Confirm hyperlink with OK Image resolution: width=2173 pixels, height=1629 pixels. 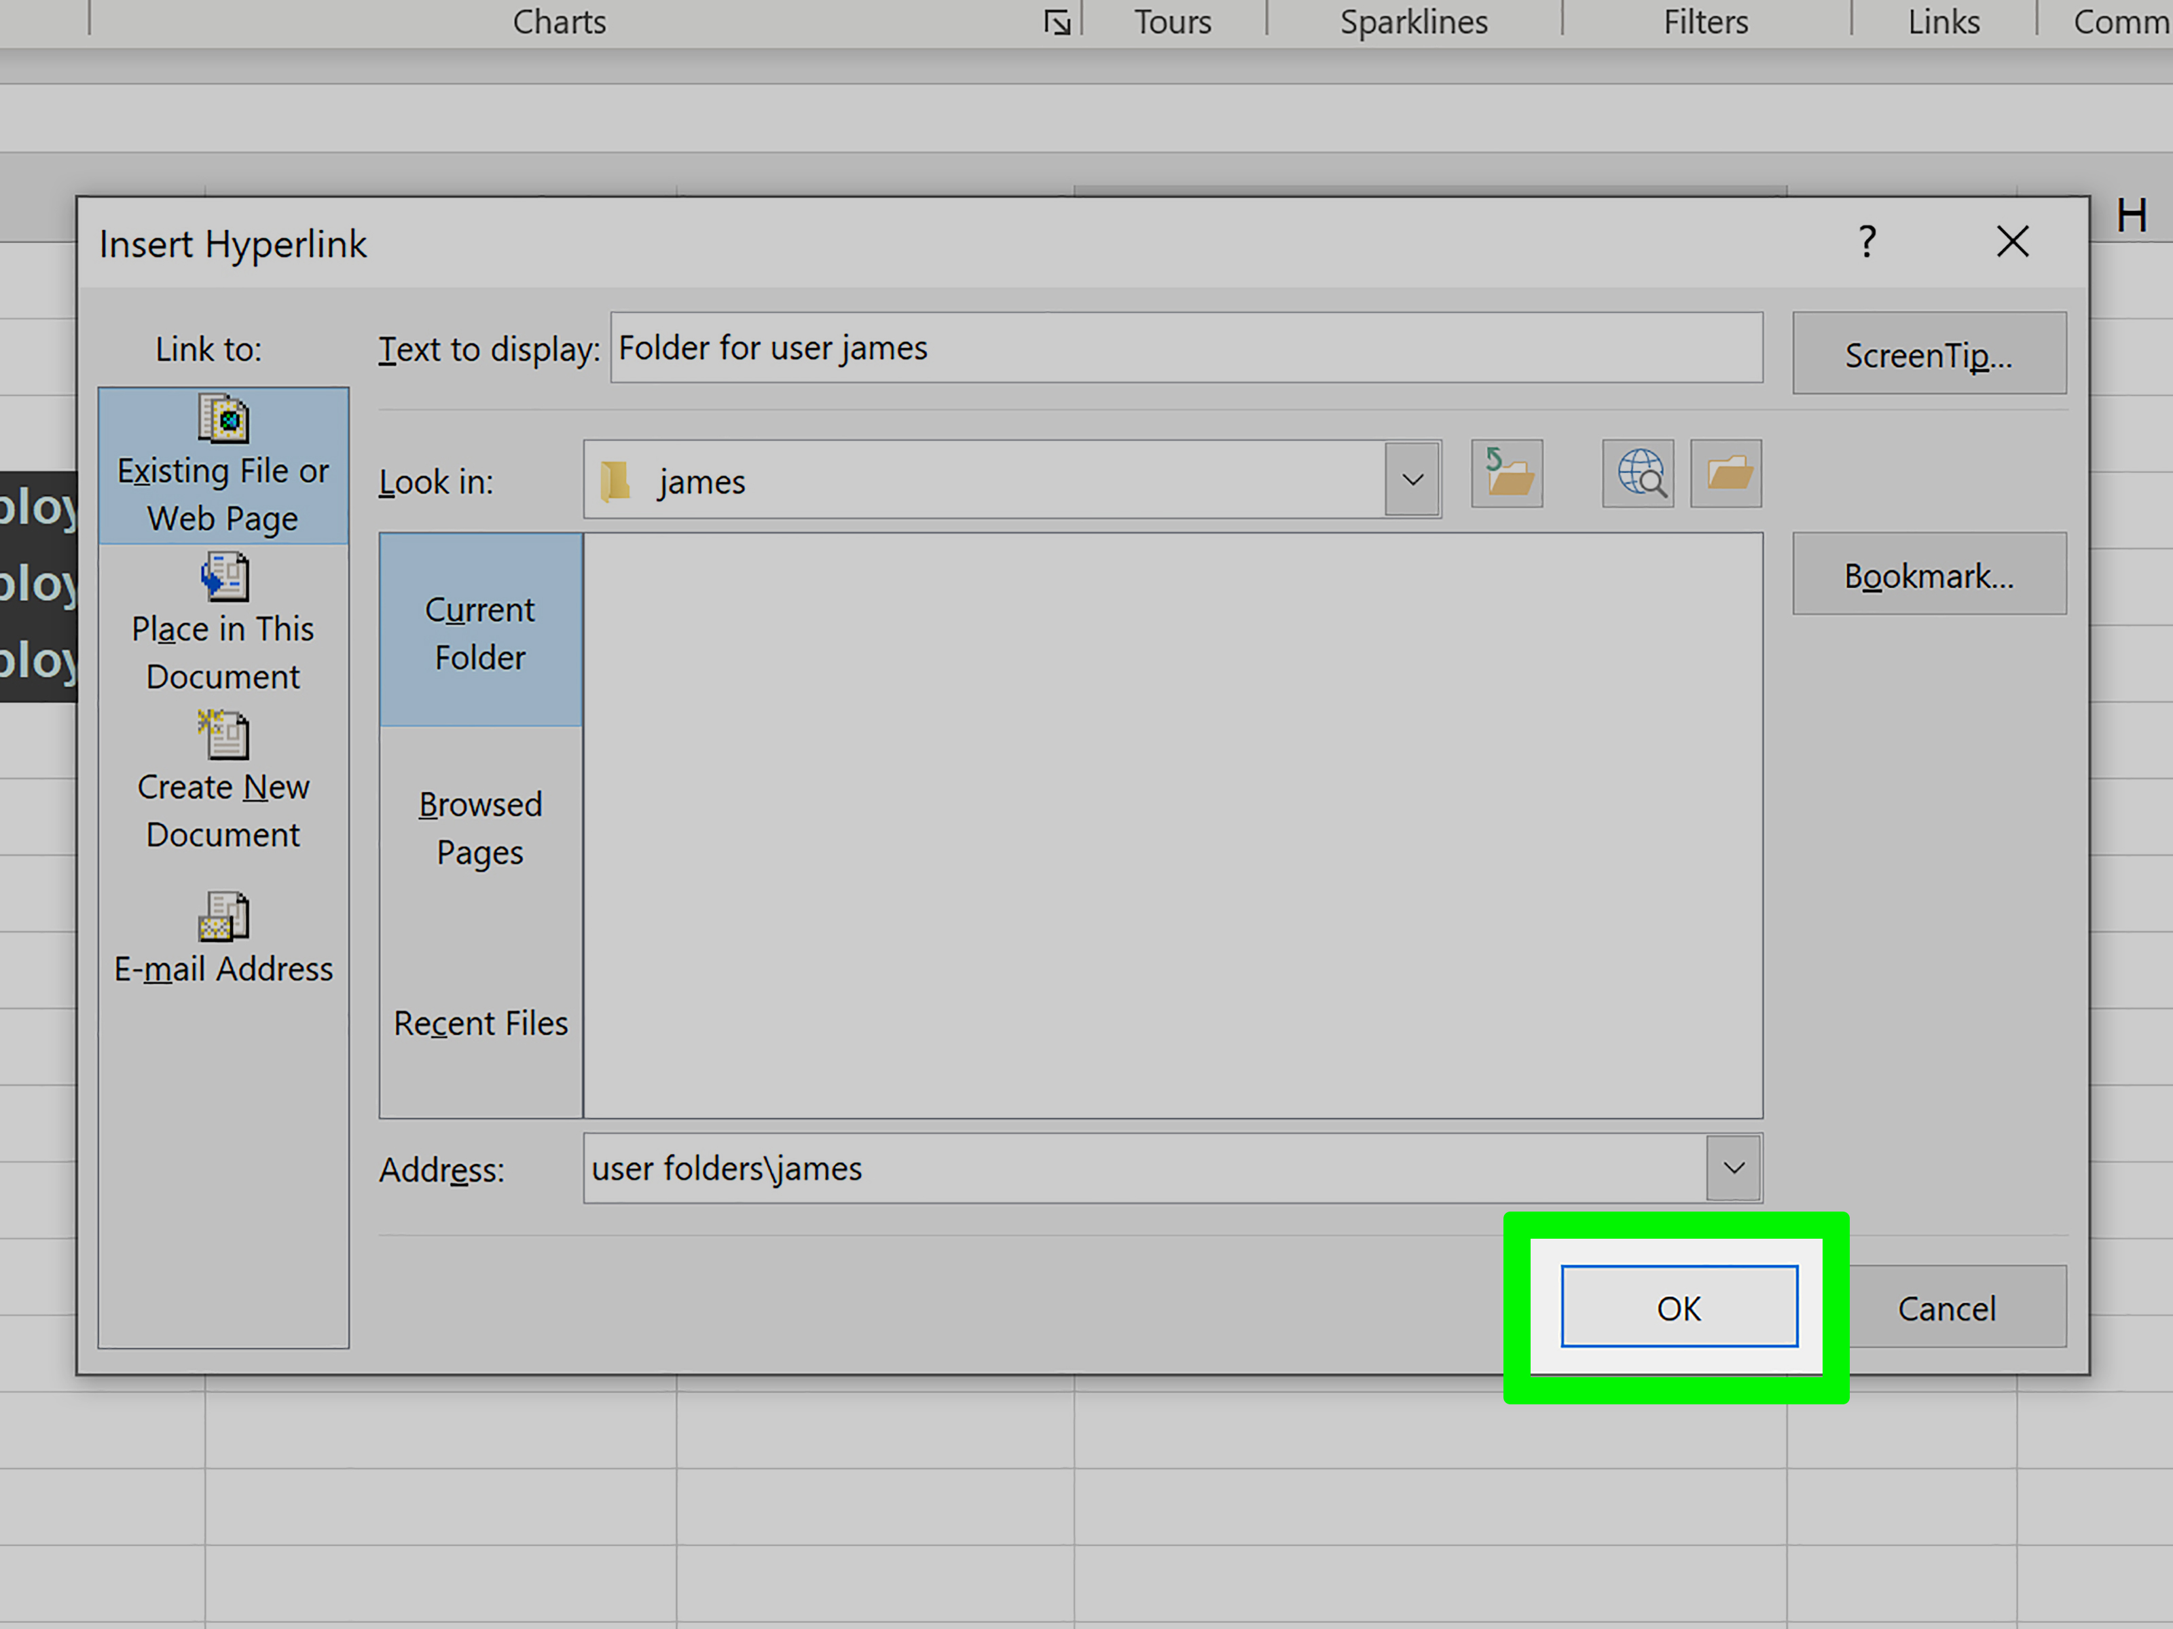(1680, 1307)
